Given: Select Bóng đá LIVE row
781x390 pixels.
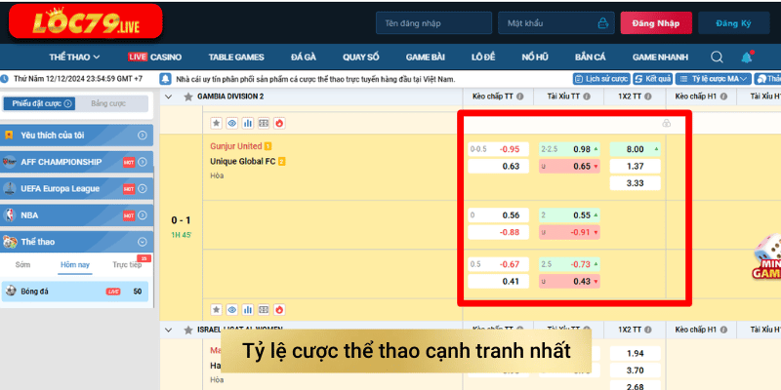Looking at the screenshot, I should pyautogui.click(x=75, y=292).
